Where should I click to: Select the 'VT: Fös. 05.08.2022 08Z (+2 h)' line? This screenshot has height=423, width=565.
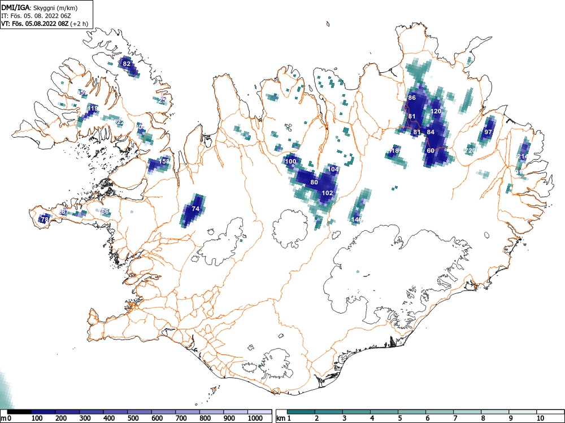pyautogui.click(x=45, y=24)
